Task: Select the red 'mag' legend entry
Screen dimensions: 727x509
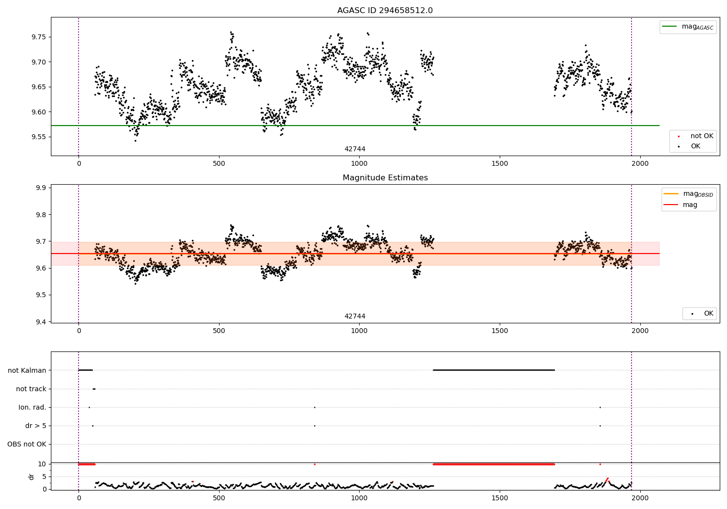Action: 681,205
